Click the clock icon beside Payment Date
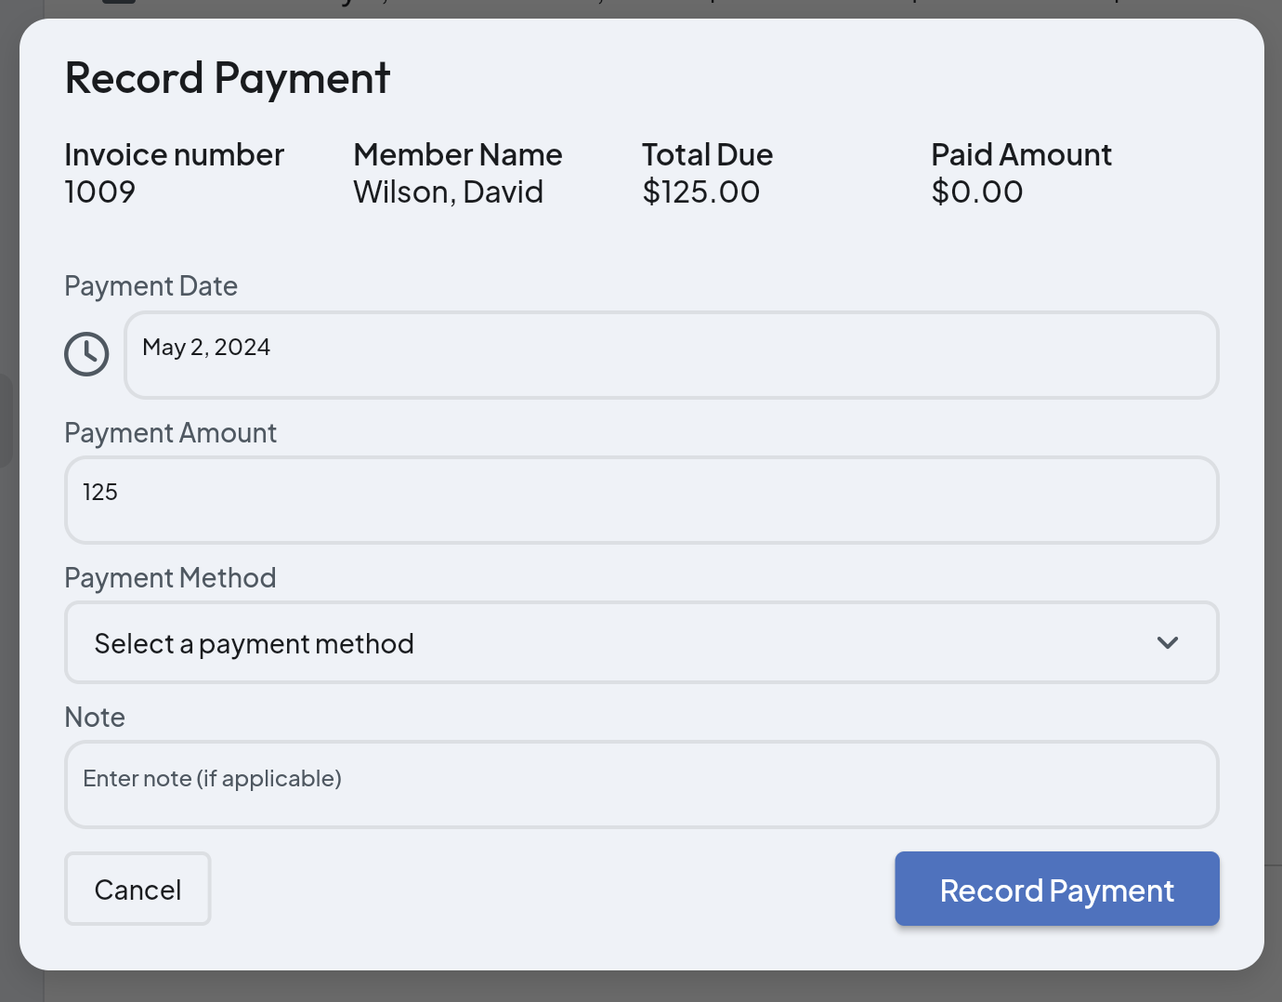Viewport: 1282px width, 1002px height. point(86,354)
